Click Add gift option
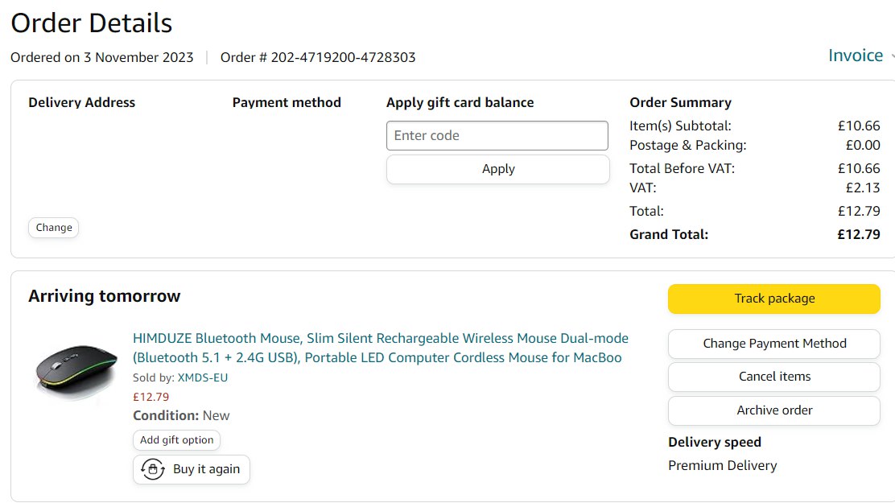This screenshot has height=503, width=895. [x=176, y=440]
